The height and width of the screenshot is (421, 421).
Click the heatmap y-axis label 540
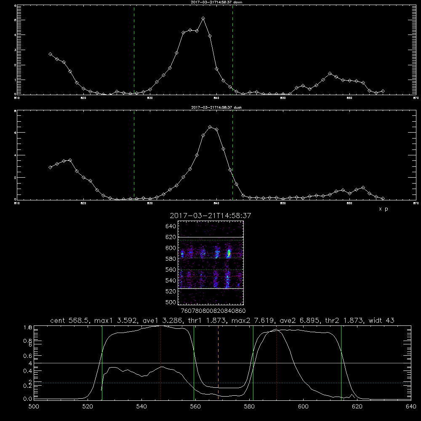point(171,280)
